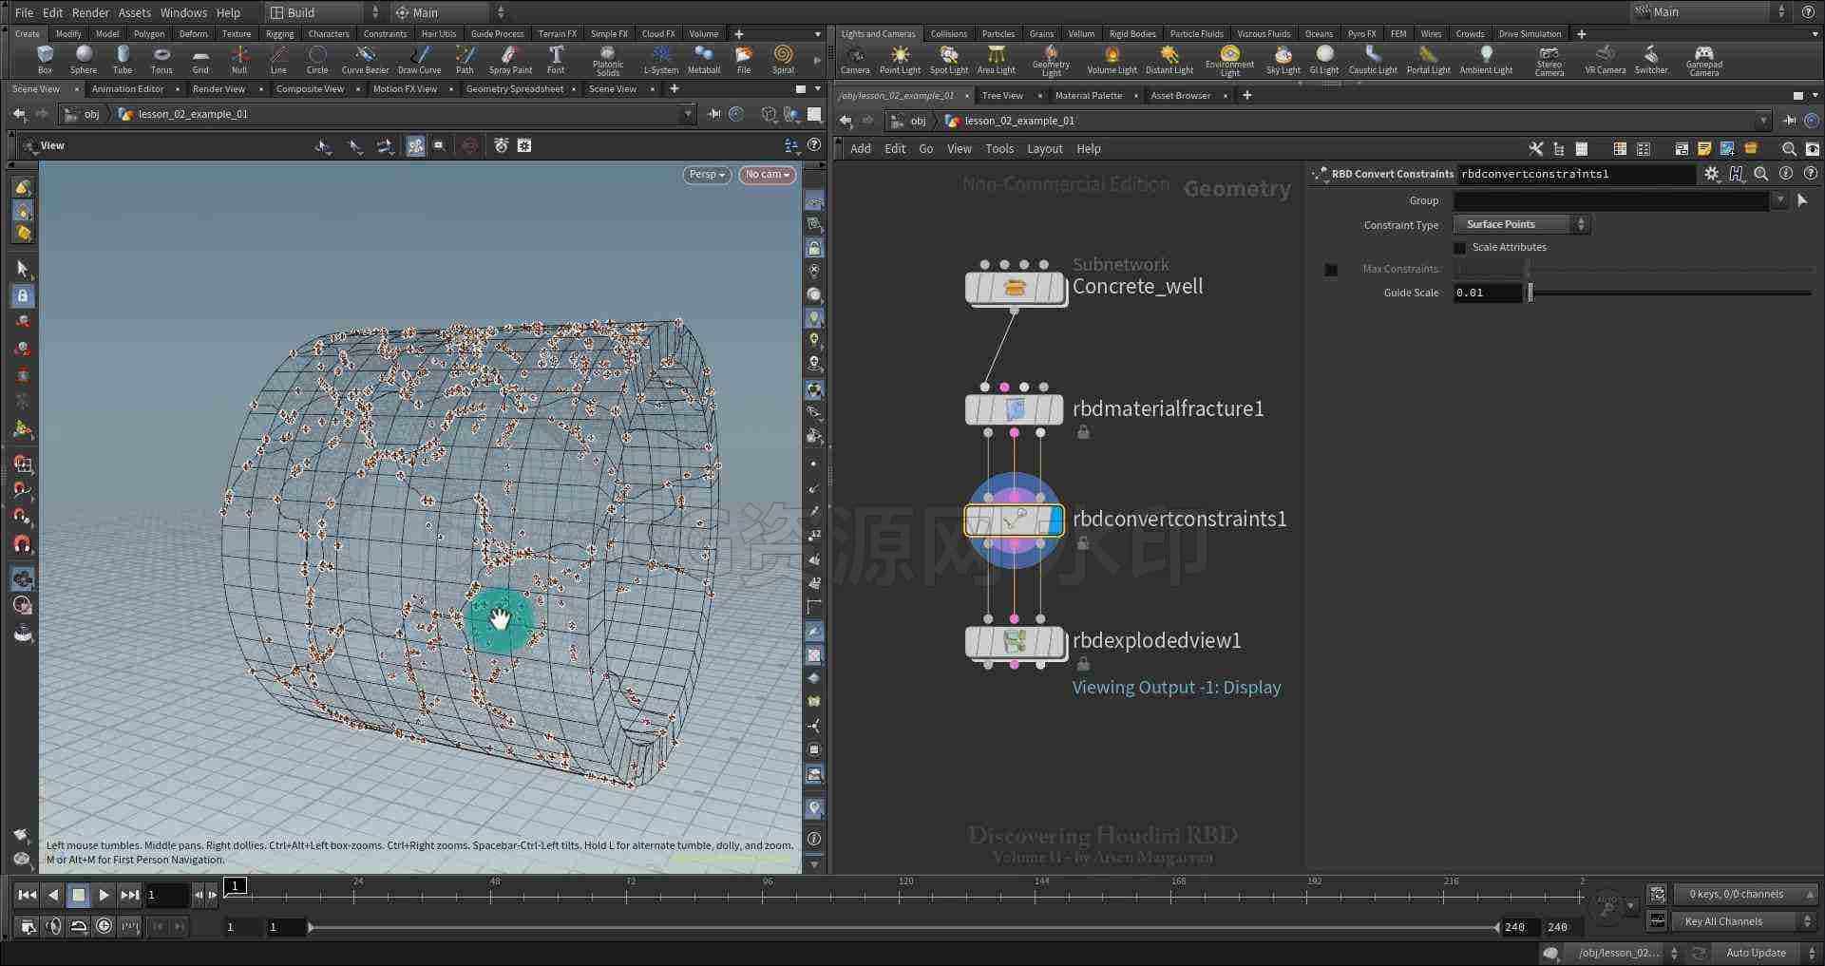Click the rbdmaterialfracture1 node
This screenshot has height=966, width=1825.
[x=1014, y=409]
